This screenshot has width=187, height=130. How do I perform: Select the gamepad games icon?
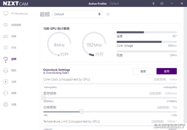[x=5, y=36]
